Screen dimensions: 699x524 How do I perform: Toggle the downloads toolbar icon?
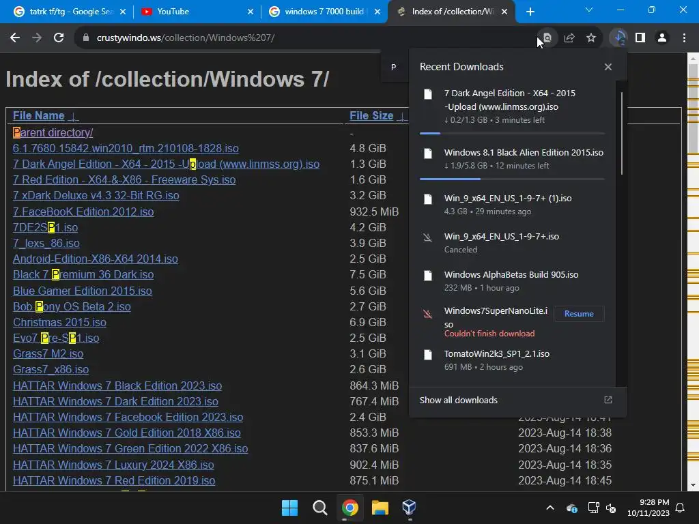coord(618,38)
